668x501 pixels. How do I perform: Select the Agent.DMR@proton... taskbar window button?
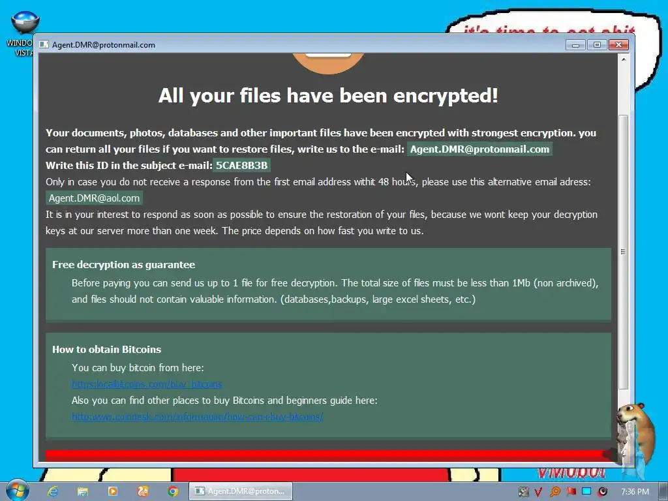[241, 491]
